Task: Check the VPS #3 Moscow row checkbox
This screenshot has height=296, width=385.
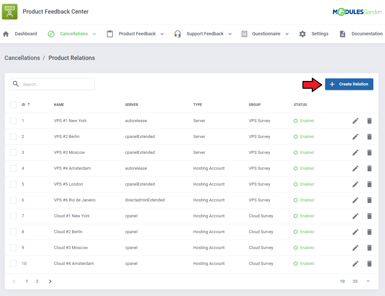Action: pyautogui.click(x=13, y=153)
